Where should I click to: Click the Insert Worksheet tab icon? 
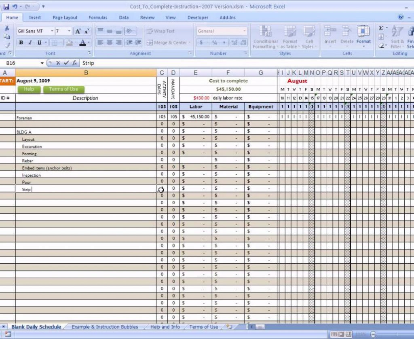pos(230,327)
